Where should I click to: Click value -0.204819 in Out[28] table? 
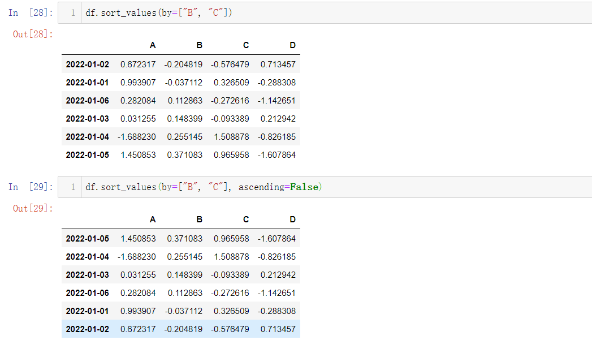tap(183, 64)
